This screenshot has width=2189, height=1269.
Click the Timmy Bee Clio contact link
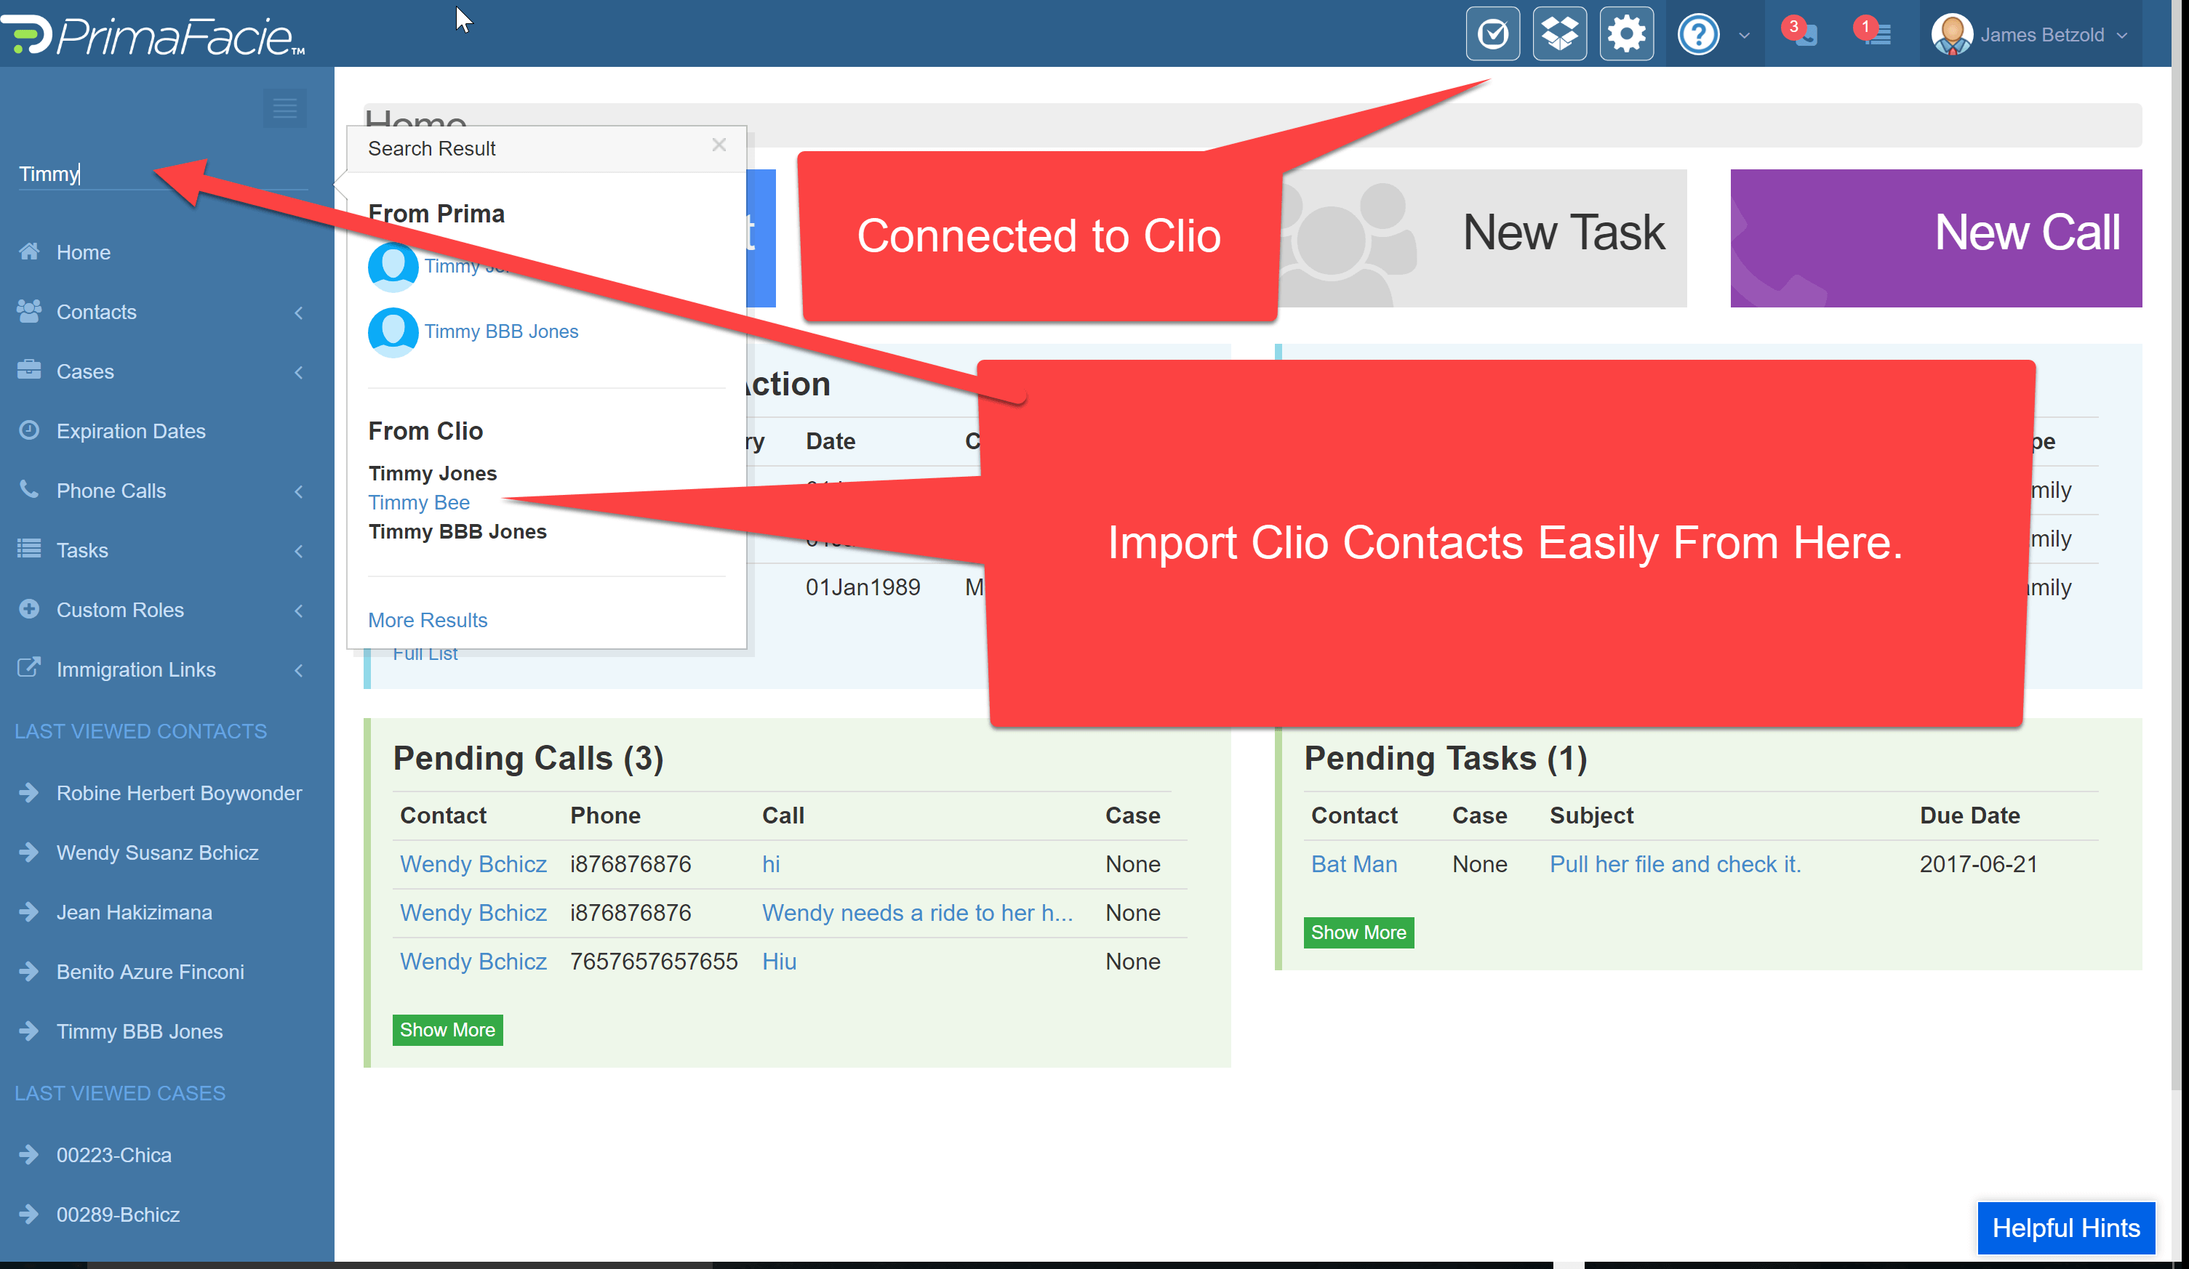pos(419,502)
